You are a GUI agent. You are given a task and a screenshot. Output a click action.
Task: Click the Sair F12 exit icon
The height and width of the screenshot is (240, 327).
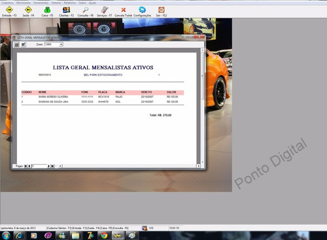coord(162,12)
